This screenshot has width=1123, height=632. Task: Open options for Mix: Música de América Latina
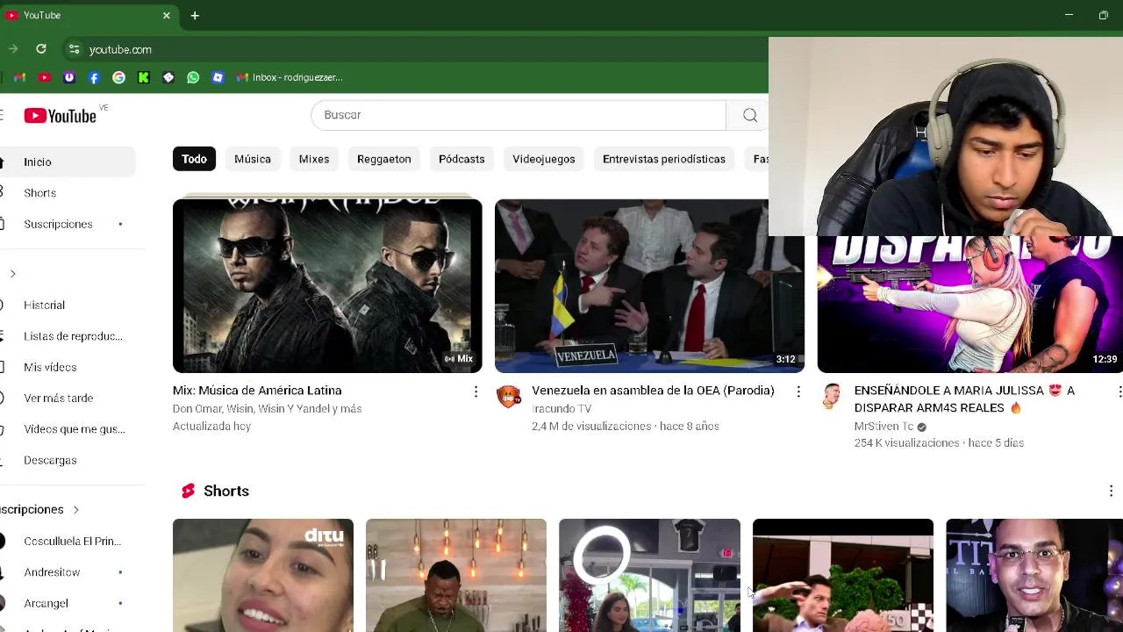(x=476, y=391)
